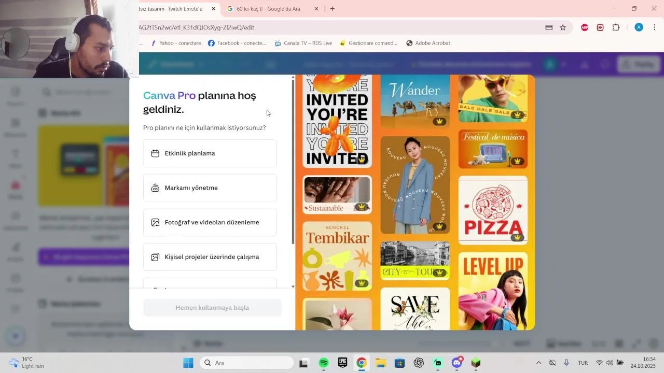Open the Sustainable template thumbnail
664x373 pixels.
click(x=337, y=195)
